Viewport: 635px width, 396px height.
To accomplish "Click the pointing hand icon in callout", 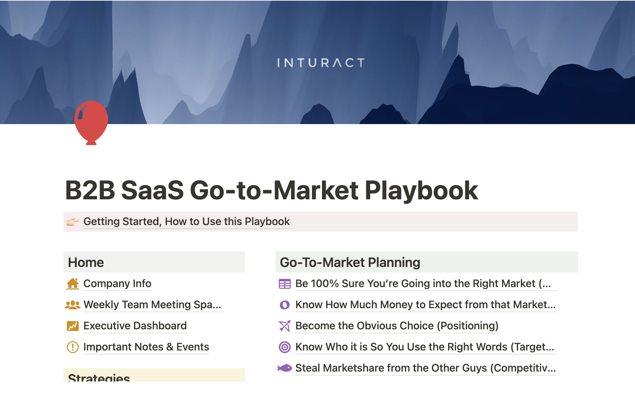I will (x=73, y=222).
